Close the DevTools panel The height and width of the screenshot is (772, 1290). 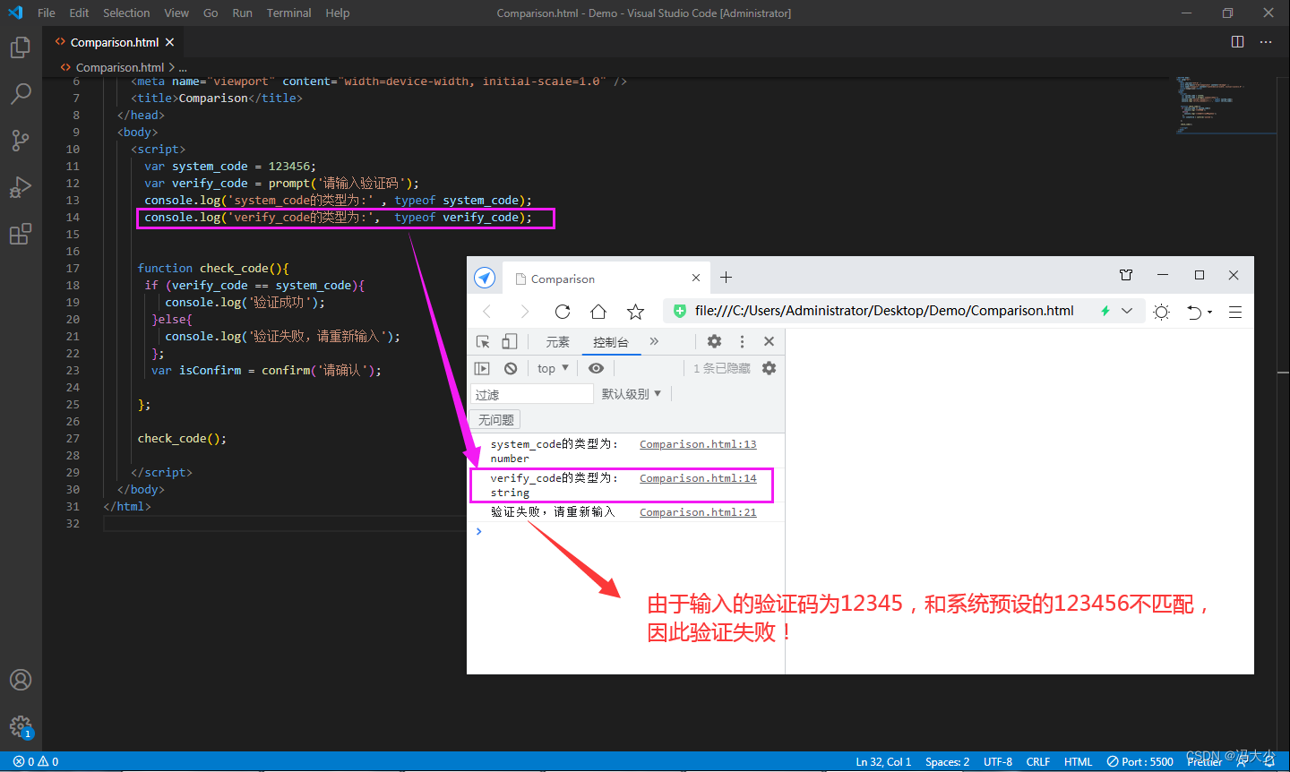click(769, 341)
